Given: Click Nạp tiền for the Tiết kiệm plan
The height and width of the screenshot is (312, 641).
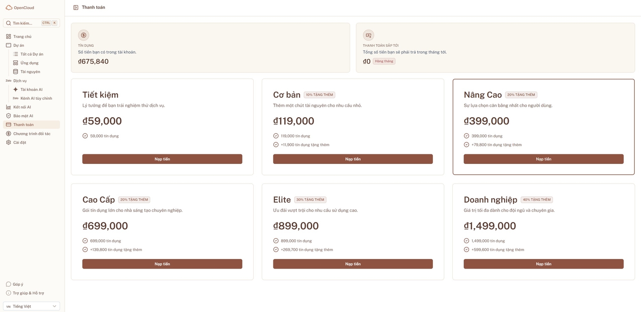Looking at the screenshot, I should (162, 159).
